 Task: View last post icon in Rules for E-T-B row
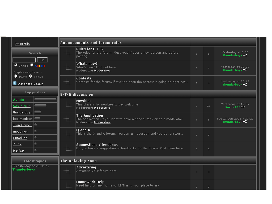[x=245, y=55]
